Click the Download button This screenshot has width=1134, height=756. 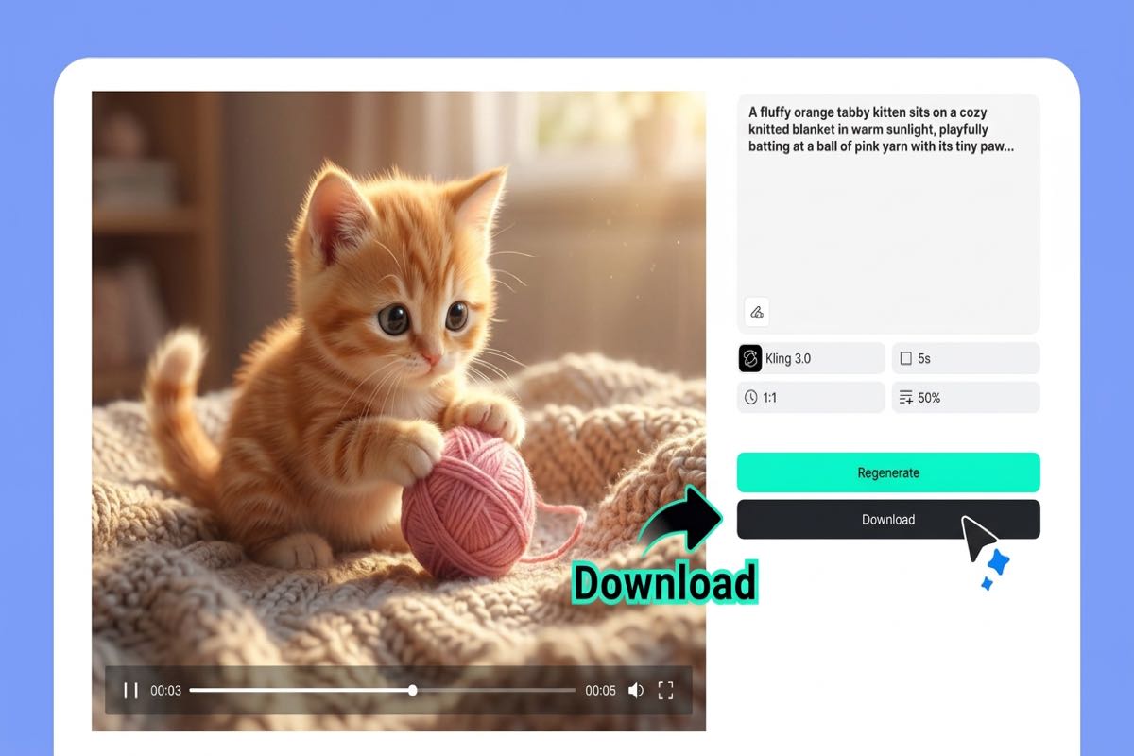click(x=887, y=519)
